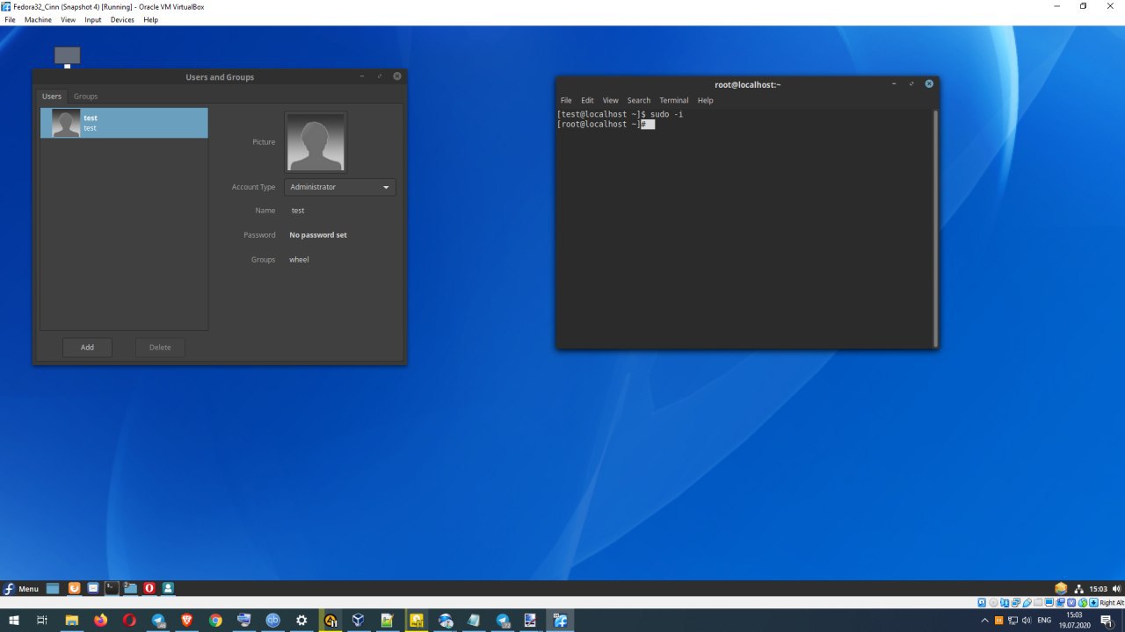Edit the Name field test

(x=298, y=211)
